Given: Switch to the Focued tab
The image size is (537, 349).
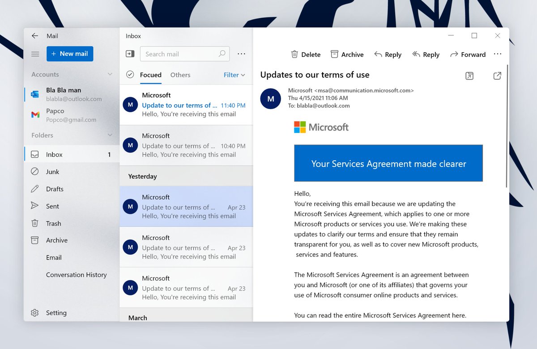Looking at the screenshot, I should click(151, 75).
